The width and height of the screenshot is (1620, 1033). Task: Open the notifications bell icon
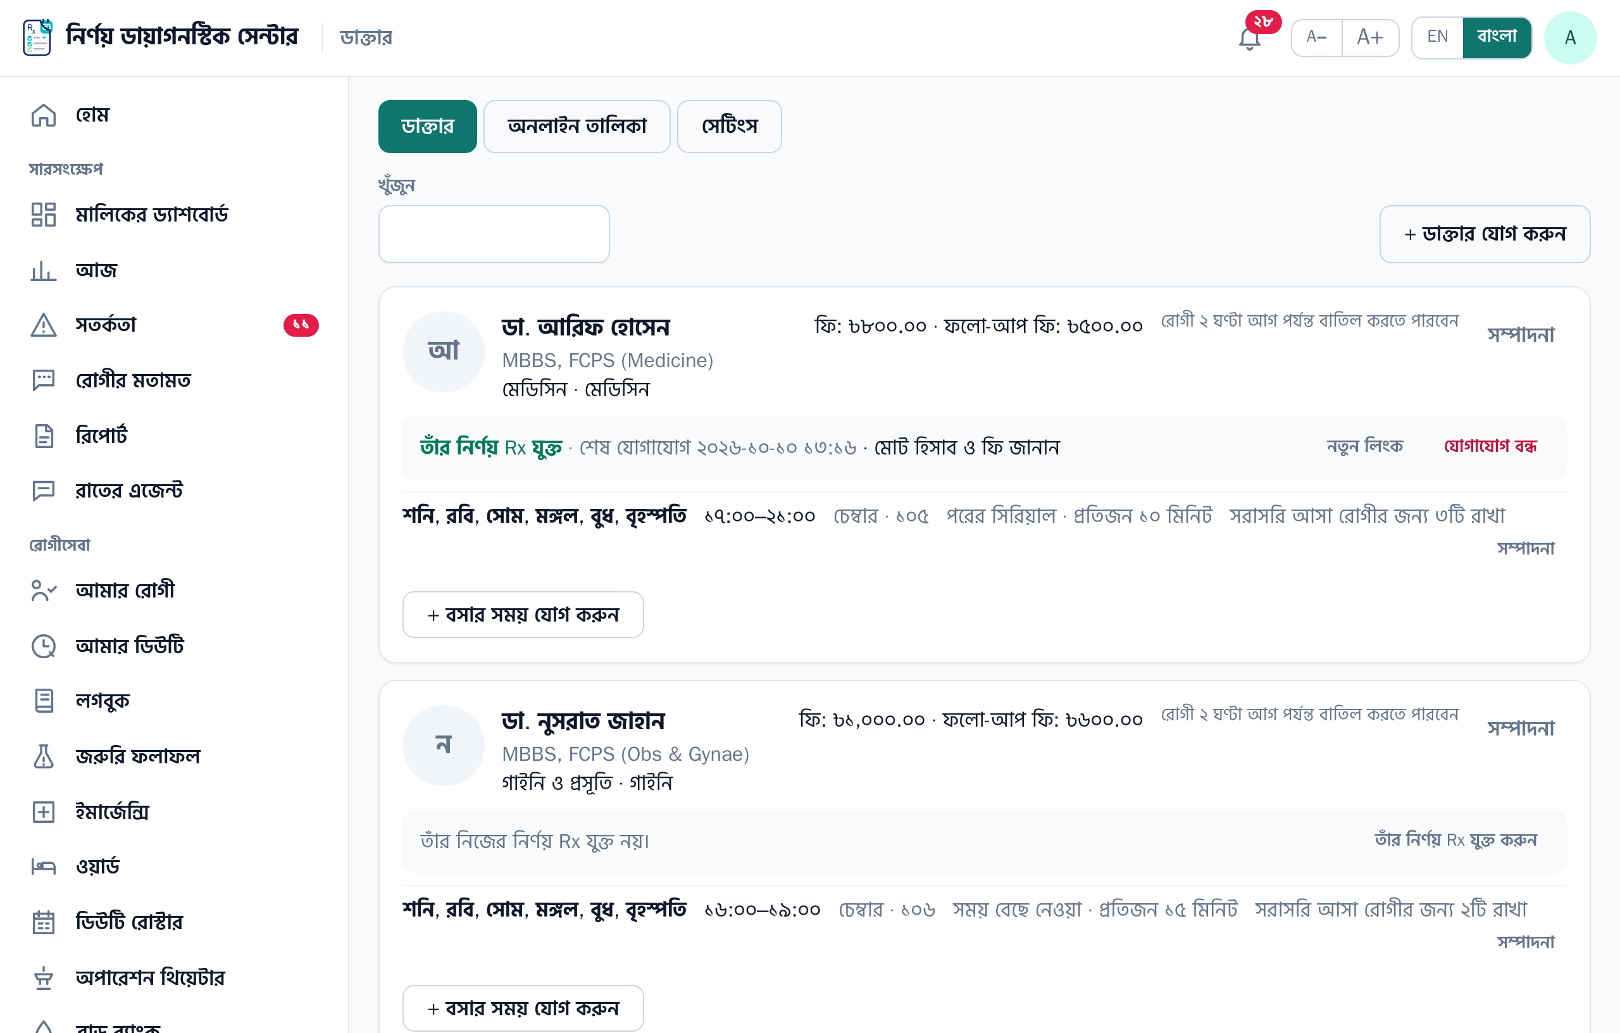1249,39
